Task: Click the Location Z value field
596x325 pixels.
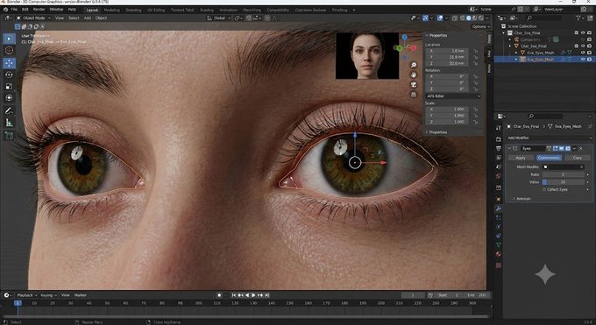Action: (447, 63)
